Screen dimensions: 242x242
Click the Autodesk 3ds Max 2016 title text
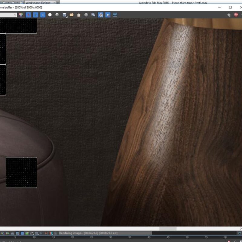point(154,3)
